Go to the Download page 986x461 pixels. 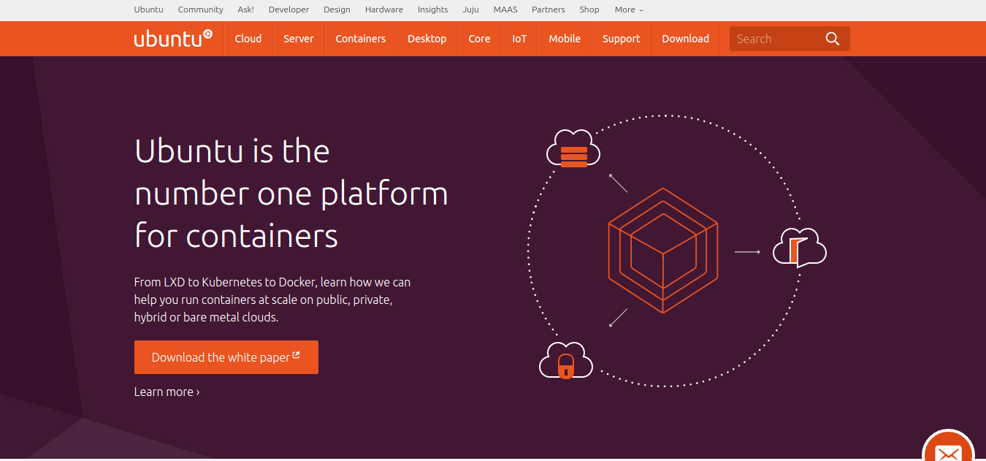coord(685,39)
